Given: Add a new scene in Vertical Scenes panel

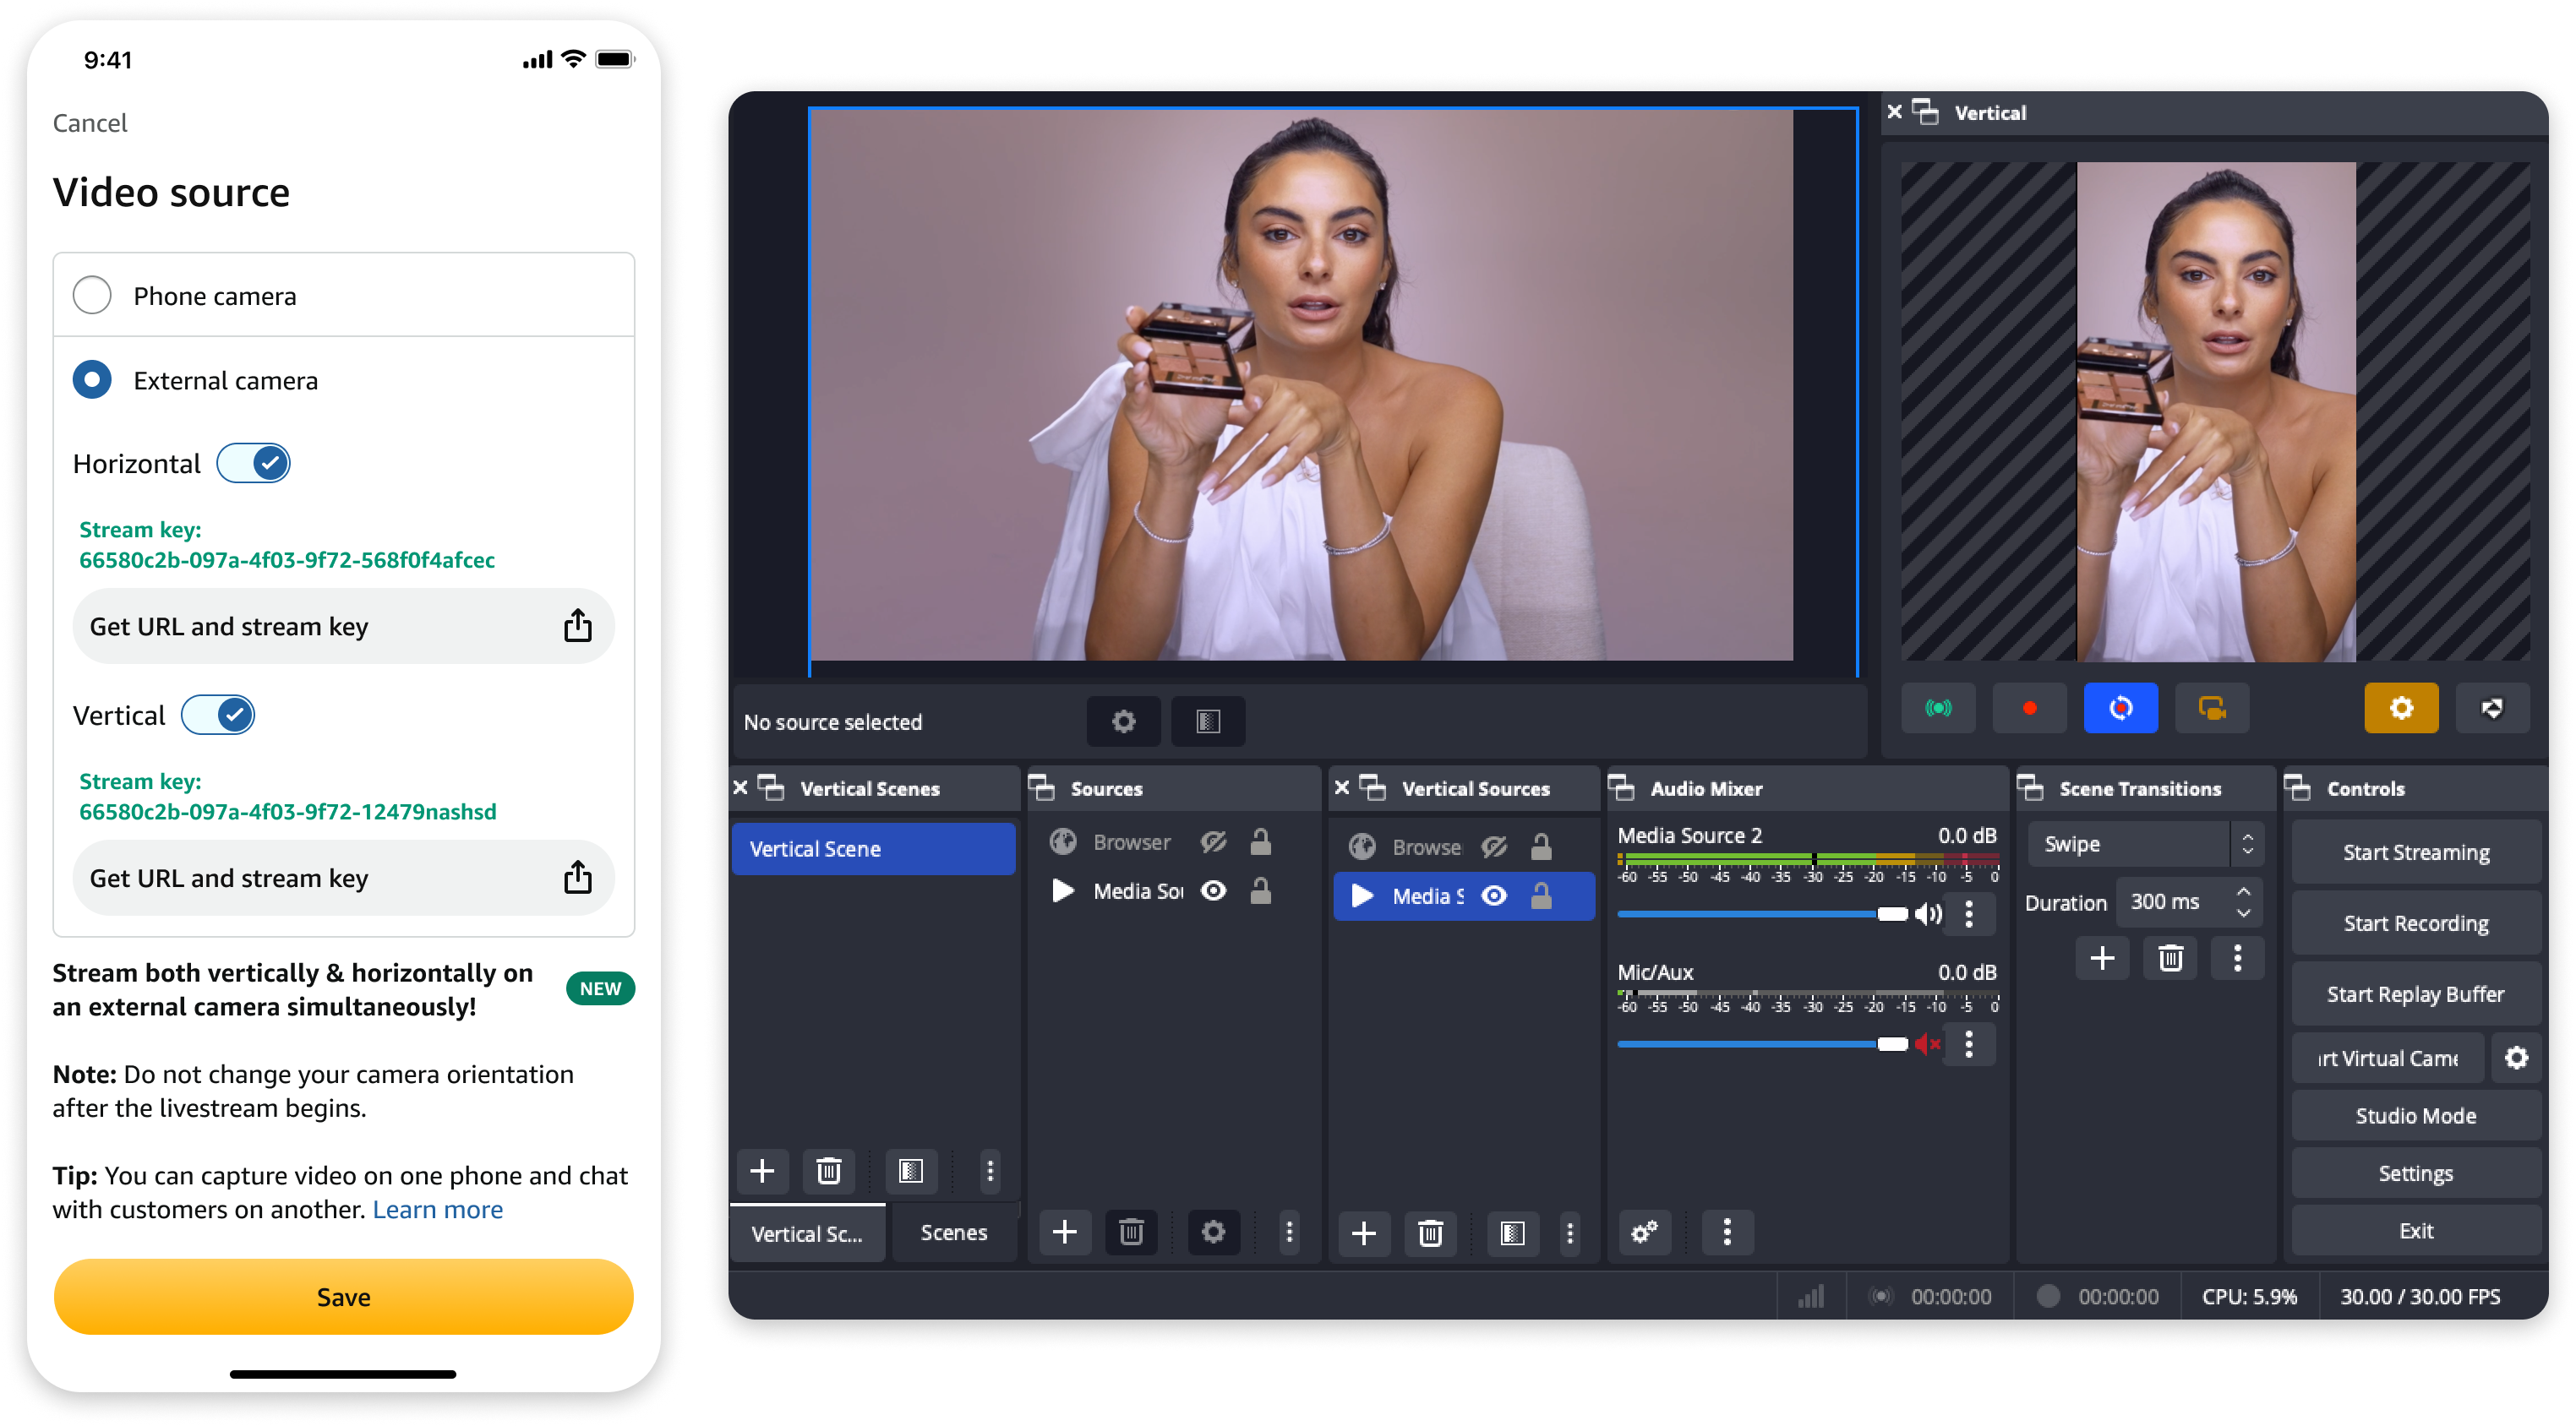Looking at the screenshot, I should click(x=762, y=1170).
